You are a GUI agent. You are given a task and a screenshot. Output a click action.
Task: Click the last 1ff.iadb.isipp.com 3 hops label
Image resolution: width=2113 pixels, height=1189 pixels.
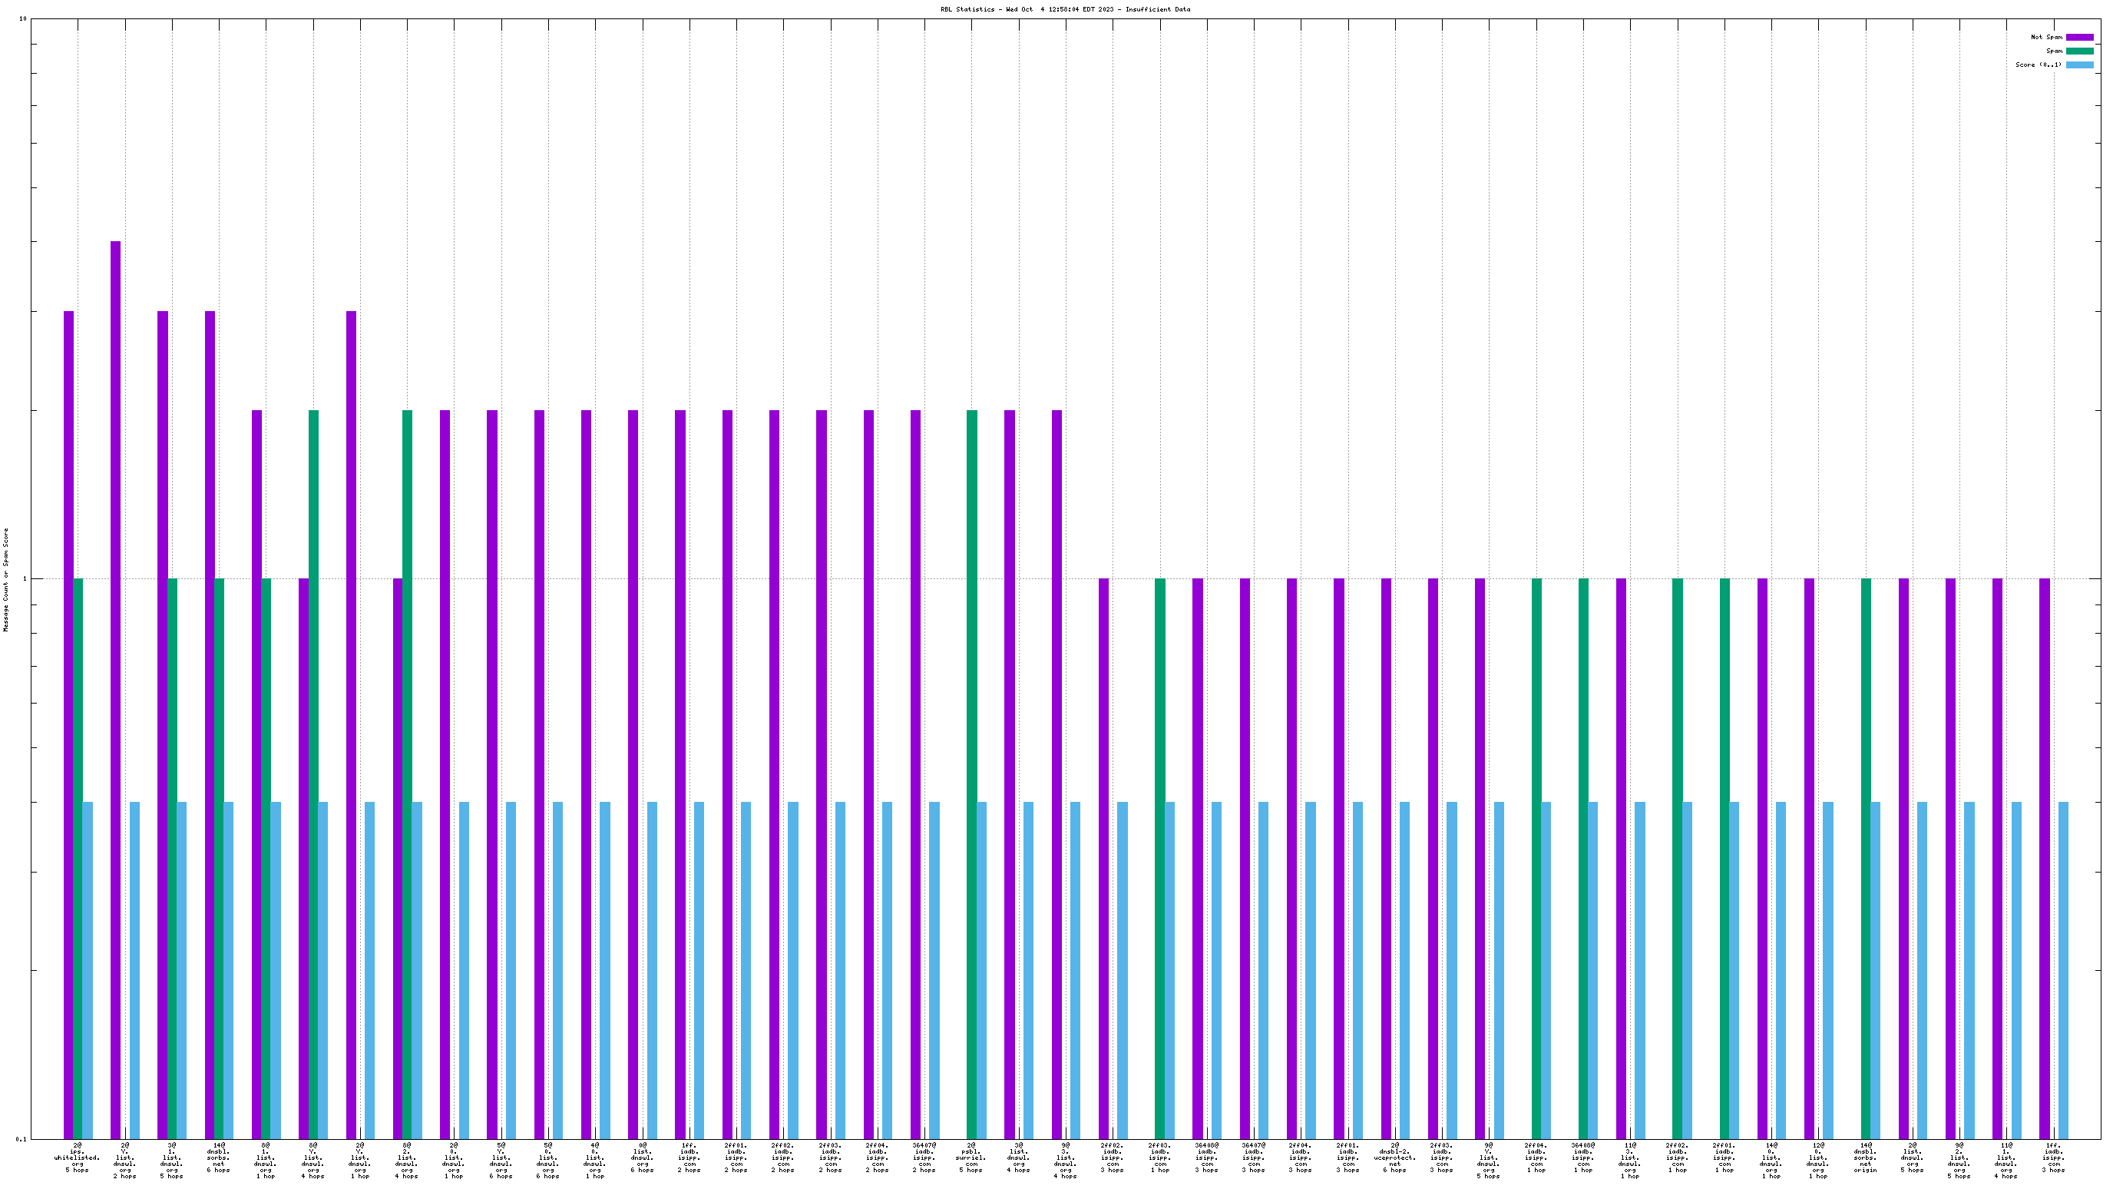2053,1158
